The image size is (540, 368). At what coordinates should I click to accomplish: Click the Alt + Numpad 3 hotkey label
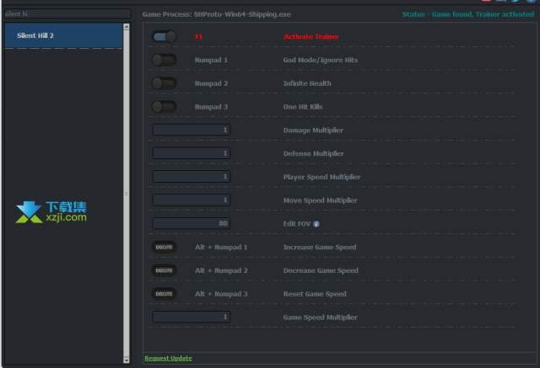coord(221,294)
